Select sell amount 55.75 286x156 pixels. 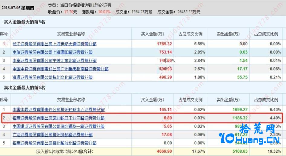(x=242, y=77)
